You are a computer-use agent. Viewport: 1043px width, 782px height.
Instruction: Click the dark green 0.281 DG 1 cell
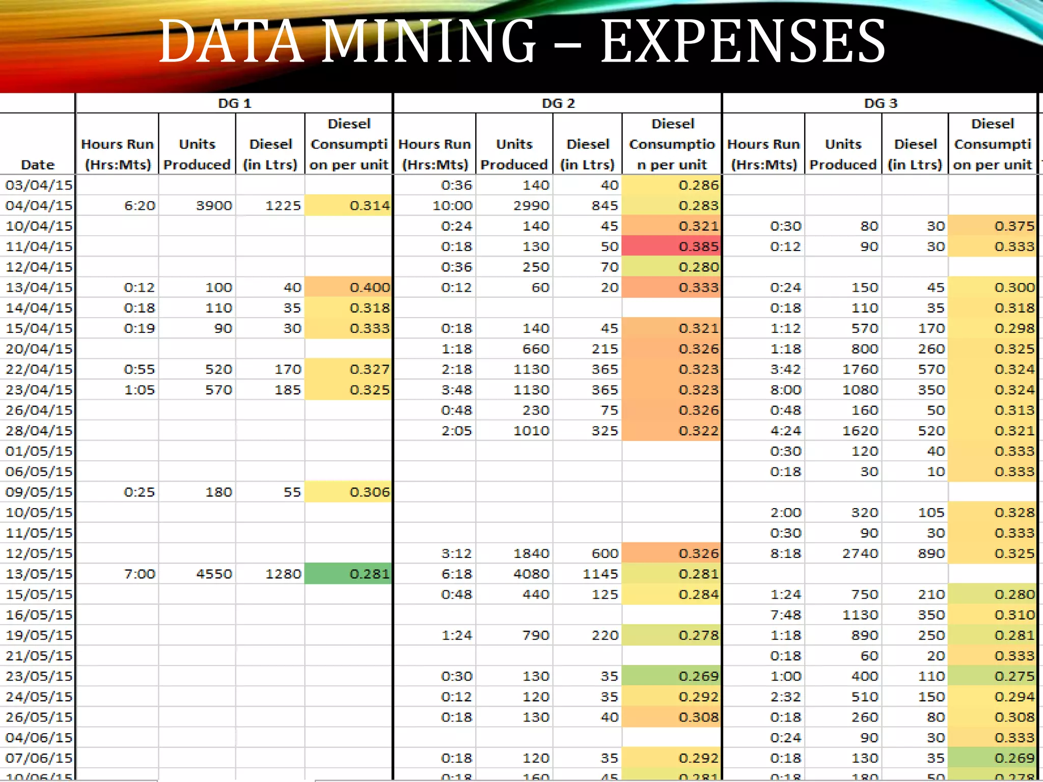[349, 574]
